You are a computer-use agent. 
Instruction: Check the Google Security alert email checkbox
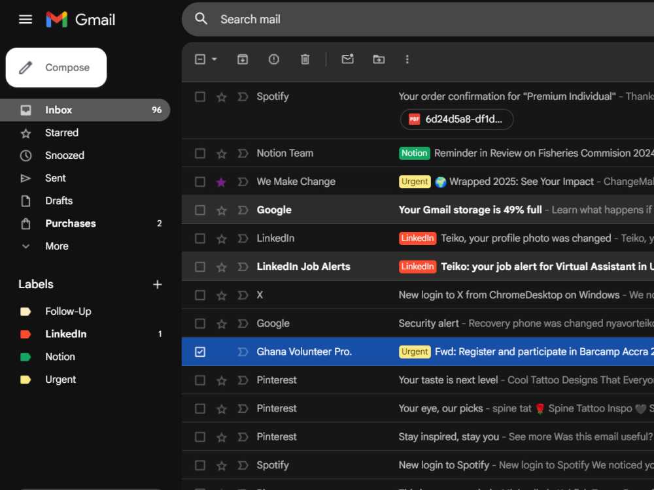pos(200,323)
